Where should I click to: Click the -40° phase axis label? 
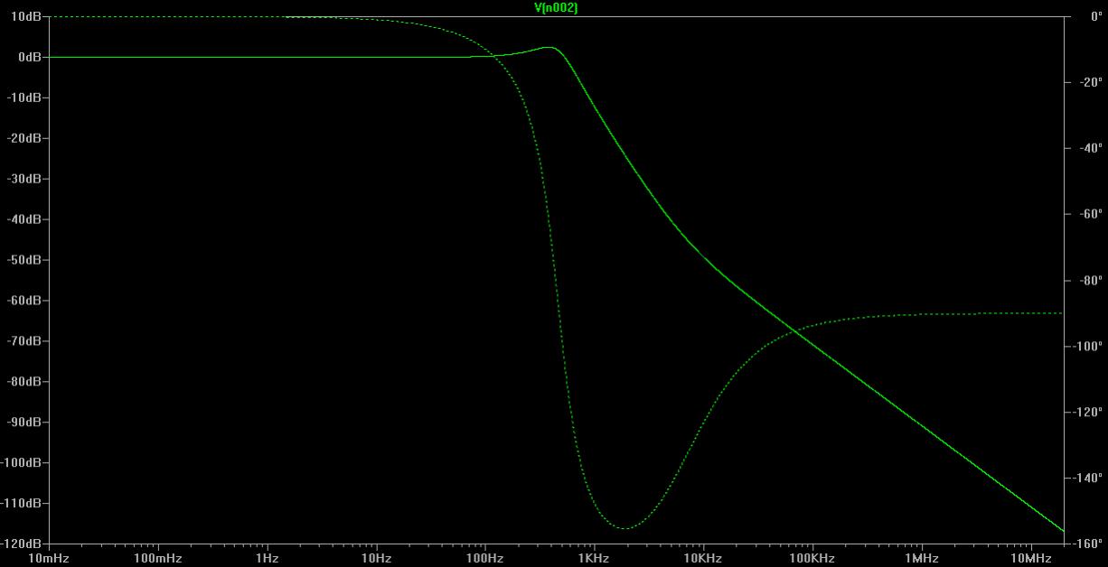pos(1090,148)
